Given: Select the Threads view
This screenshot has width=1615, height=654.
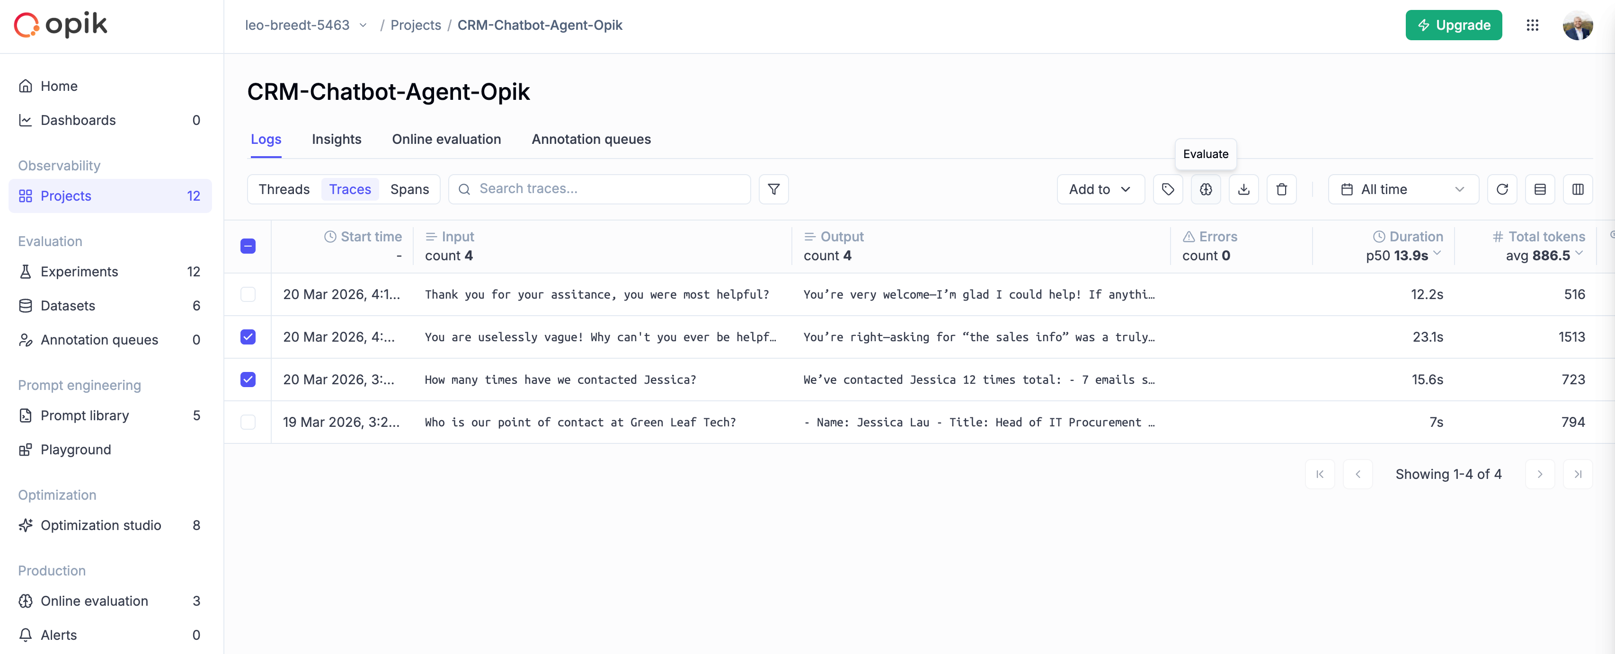Looking at the screenshot, I should (284, 189).
